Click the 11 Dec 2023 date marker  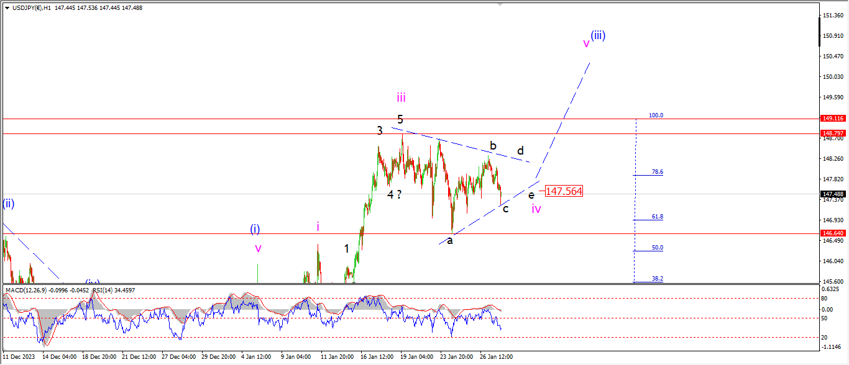18,357
